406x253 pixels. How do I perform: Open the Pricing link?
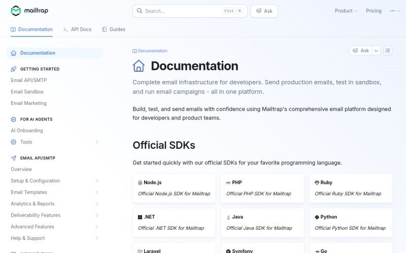[374, 11]
